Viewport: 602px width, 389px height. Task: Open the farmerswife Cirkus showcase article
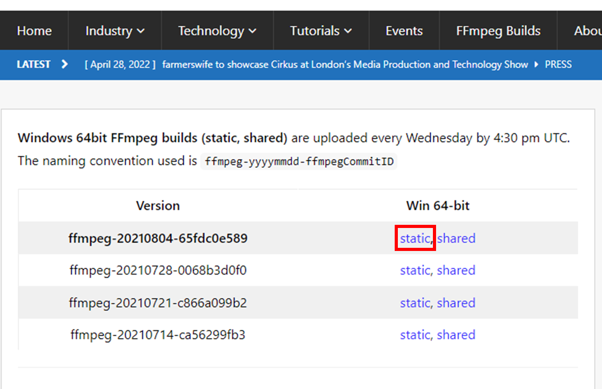[x=344, y=64]
